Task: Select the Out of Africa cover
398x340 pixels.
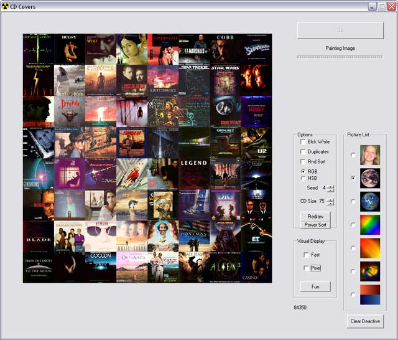Action: click(x=132, y=267)
